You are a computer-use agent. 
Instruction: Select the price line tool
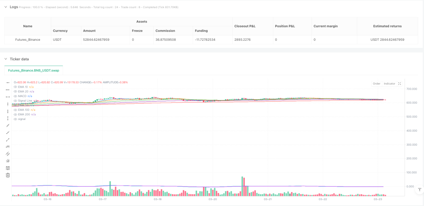pos(8,146)
